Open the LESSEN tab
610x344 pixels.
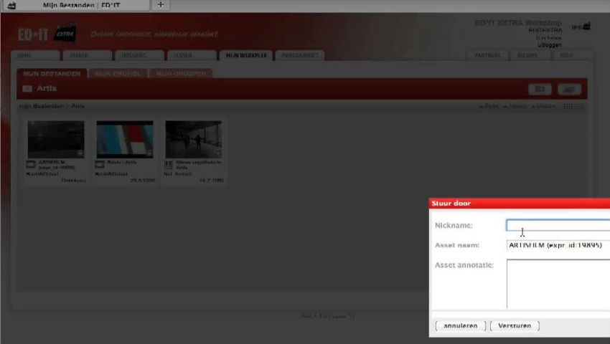click(192, 56)
